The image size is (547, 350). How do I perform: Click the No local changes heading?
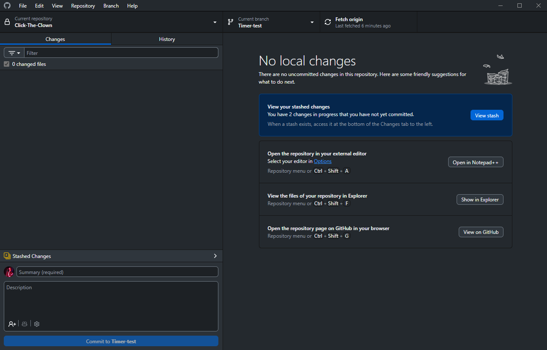click(307, 61)
